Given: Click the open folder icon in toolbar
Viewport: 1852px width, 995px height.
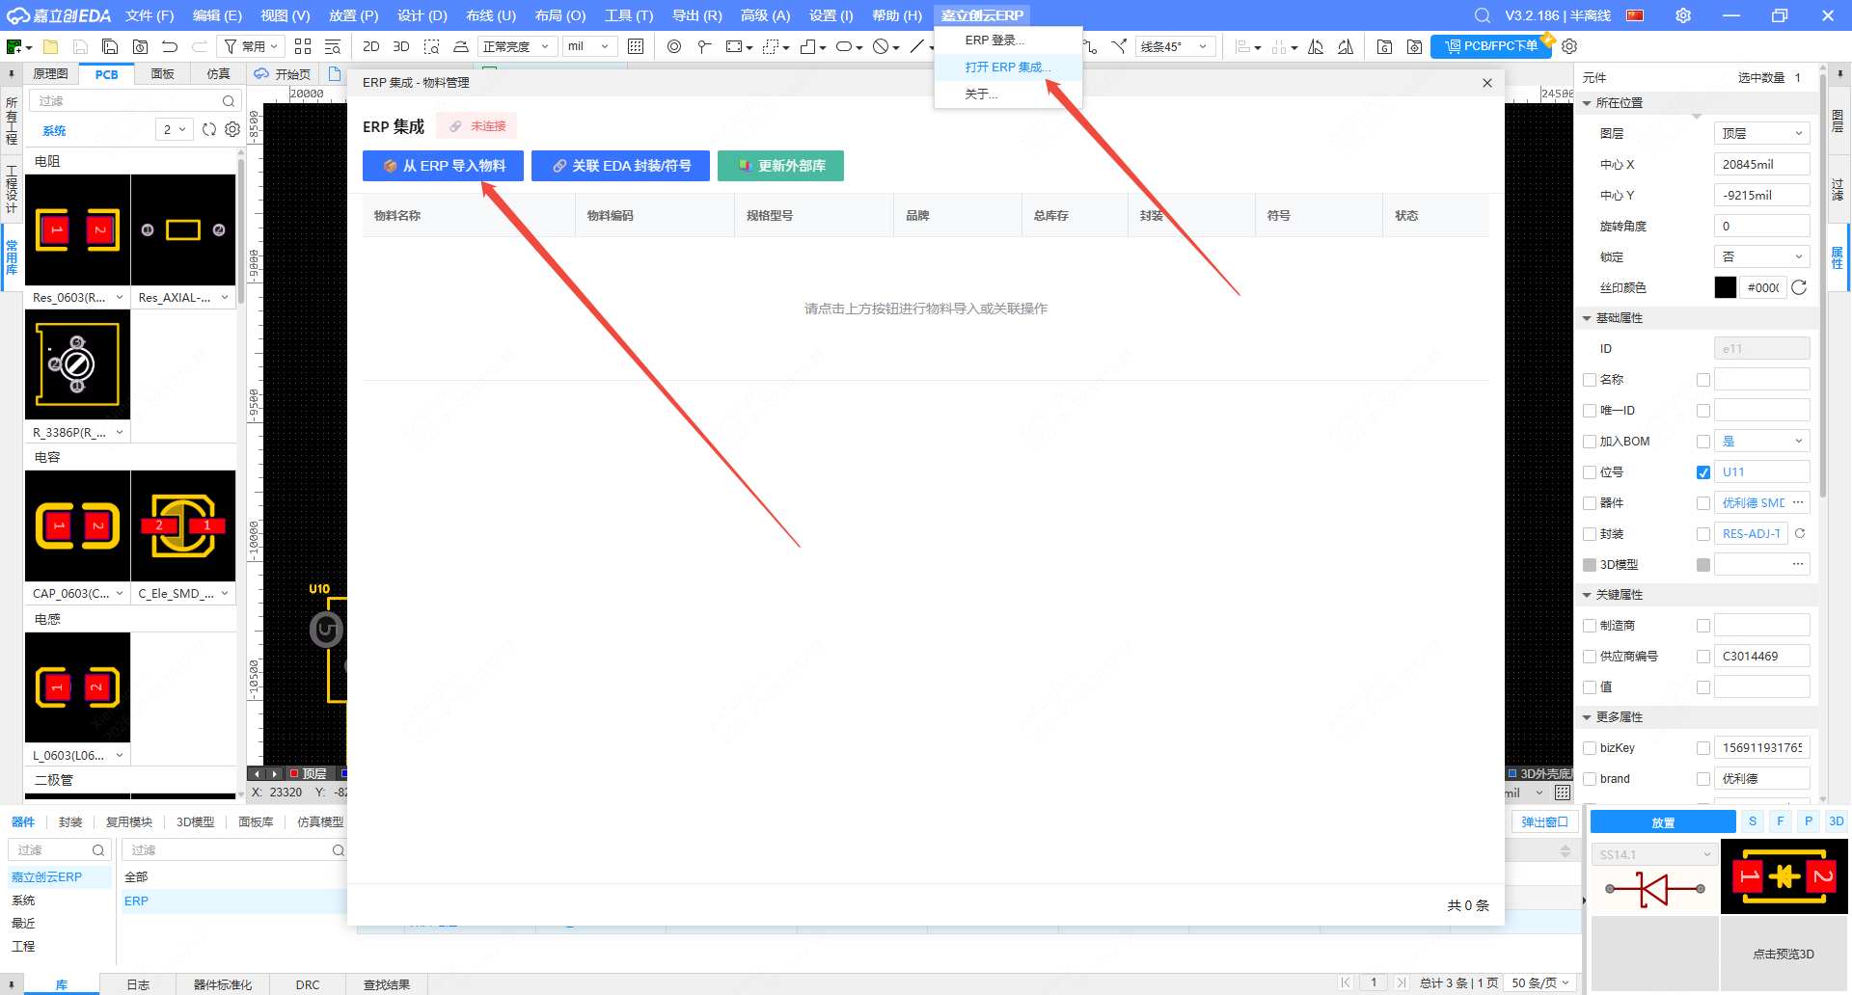Looking at the screenshot, I should (x=51, y=46).
